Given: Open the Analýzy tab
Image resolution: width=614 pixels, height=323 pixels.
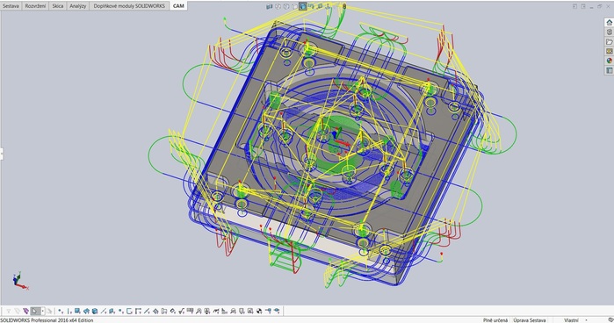Looking at the screenshot, I should 78,6.
